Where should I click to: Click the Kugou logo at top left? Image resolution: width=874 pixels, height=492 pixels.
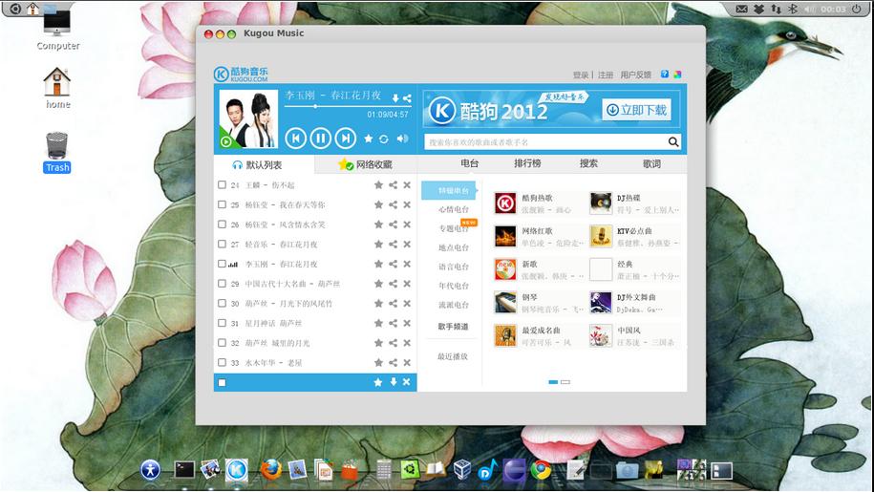[241, 74]
